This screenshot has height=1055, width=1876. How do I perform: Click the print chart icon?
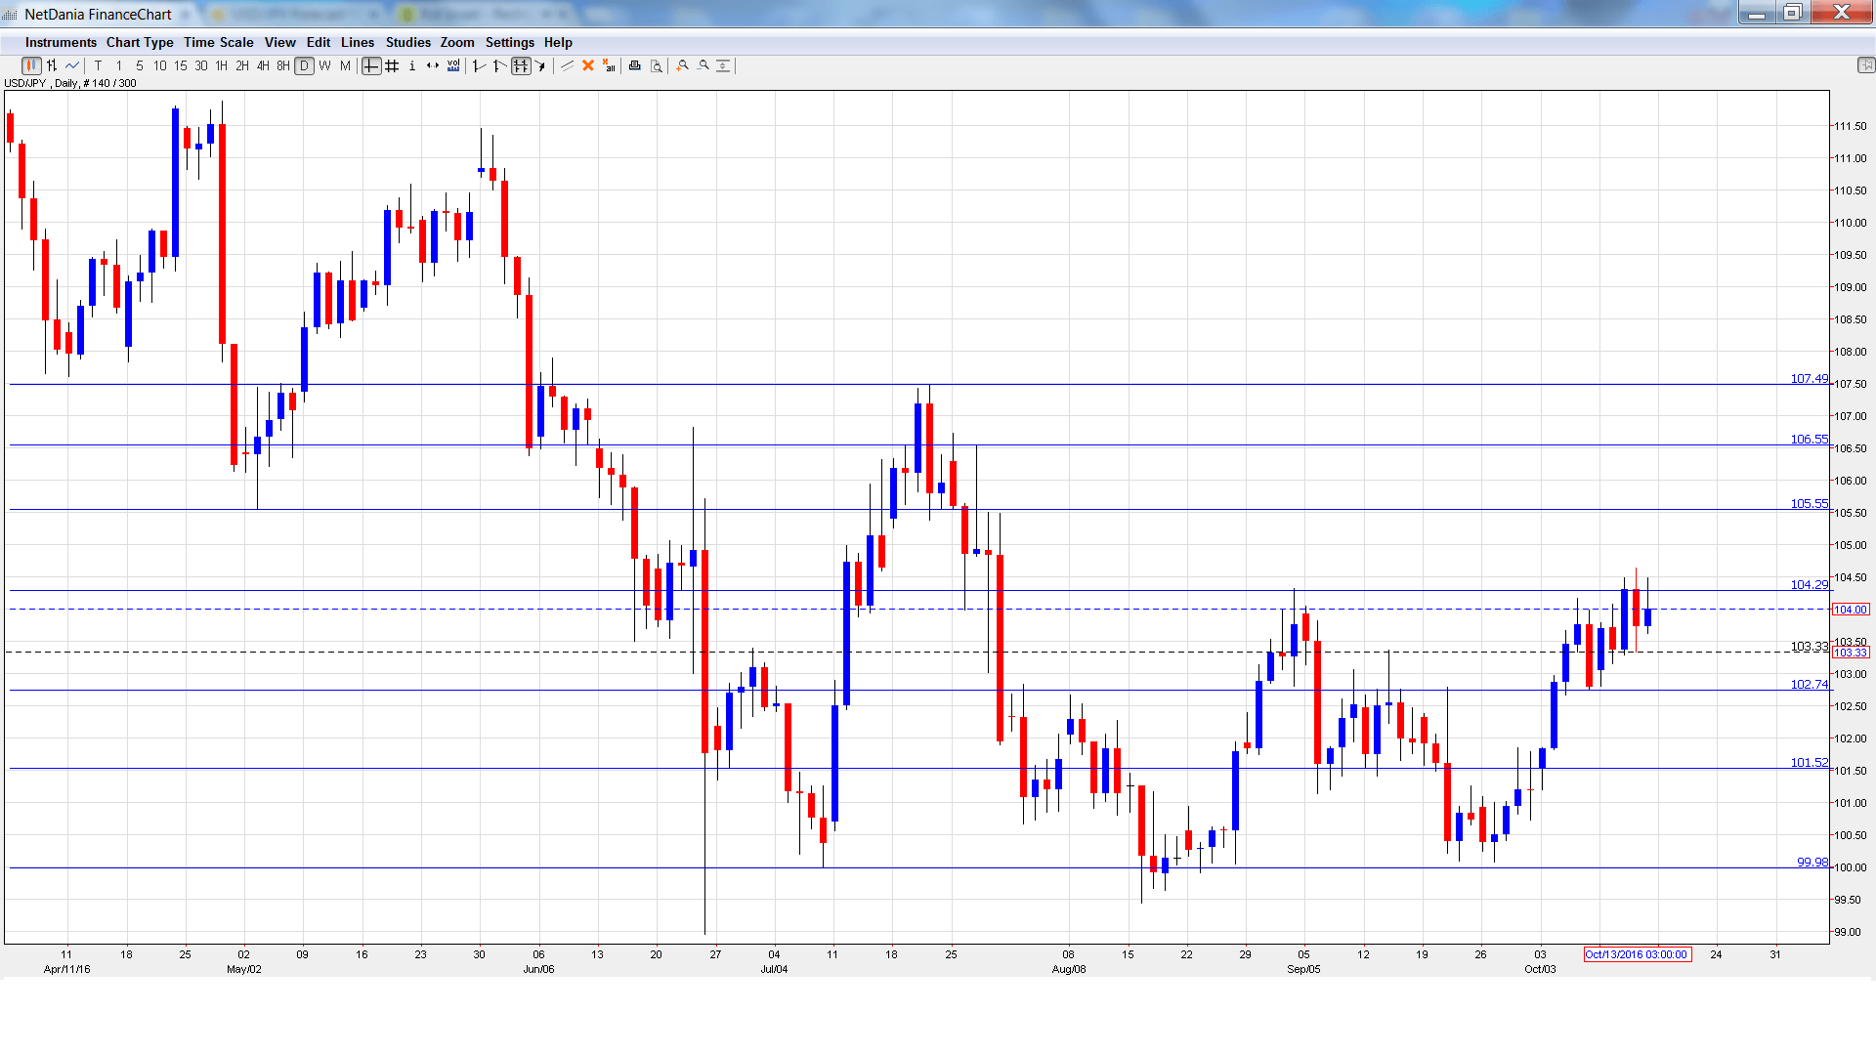click(635, 65)
